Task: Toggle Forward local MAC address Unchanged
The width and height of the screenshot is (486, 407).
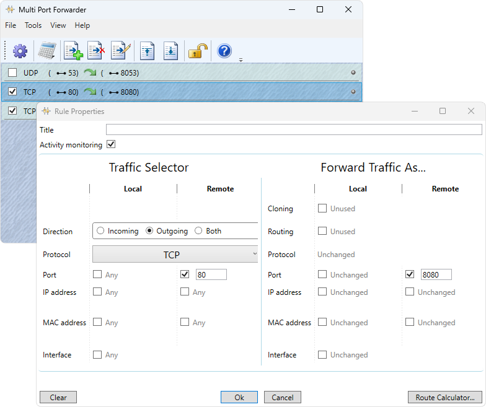Action: coord(322,322)
